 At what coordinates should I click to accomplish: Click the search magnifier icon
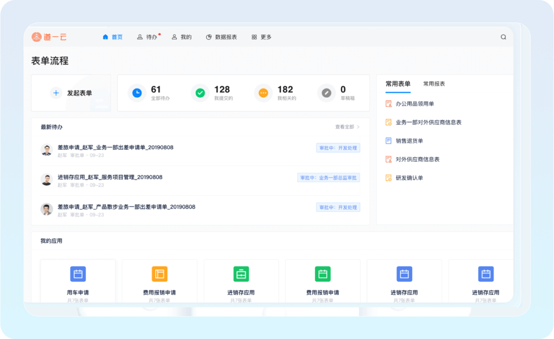[503, 37]
